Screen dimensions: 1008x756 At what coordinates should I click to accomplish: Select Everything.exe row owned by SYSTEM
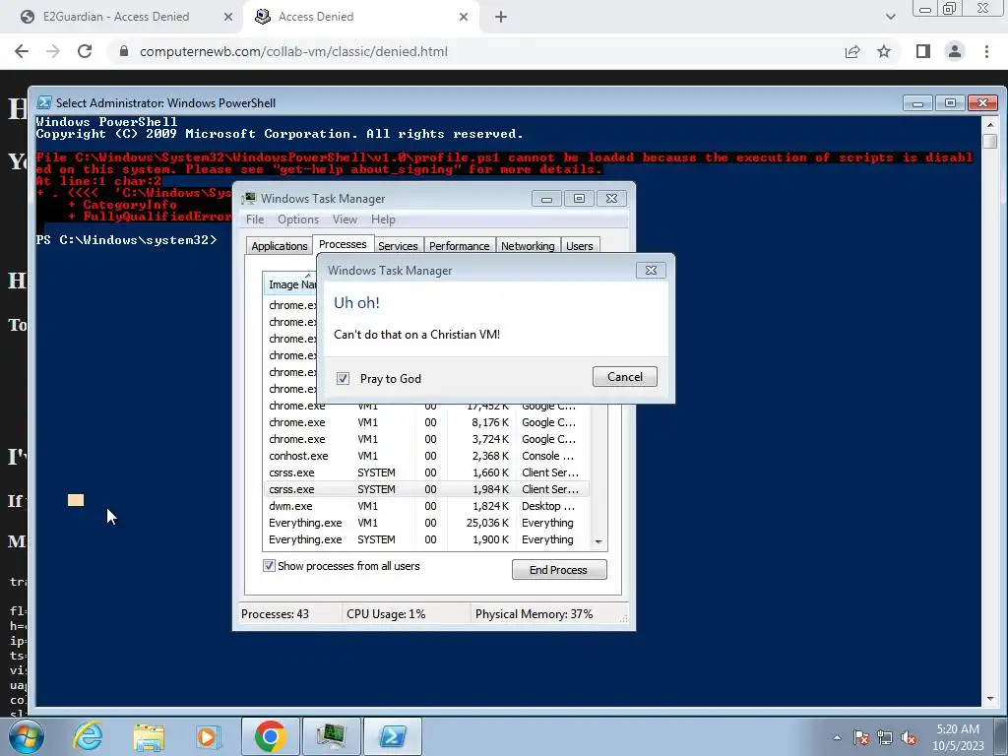(425, 539)
